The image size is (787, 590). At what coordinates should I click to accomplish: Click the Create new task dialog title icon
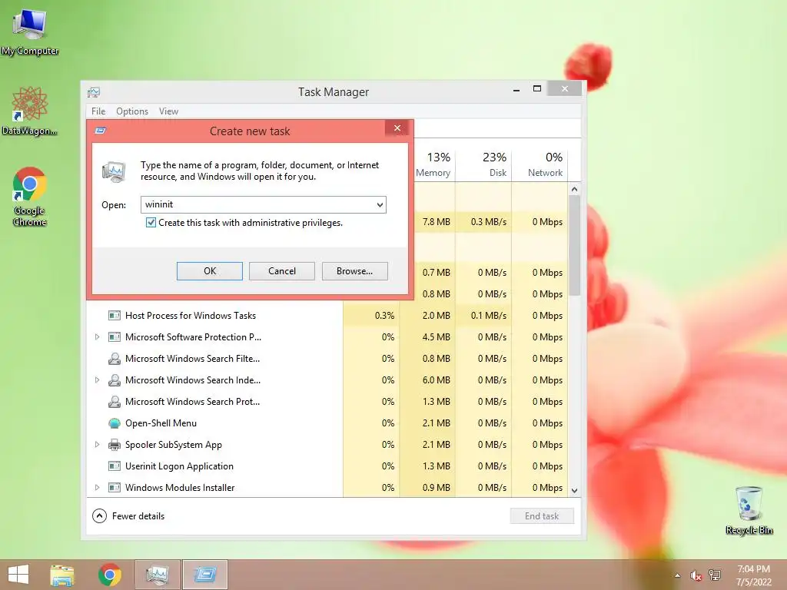coord(101,131)
